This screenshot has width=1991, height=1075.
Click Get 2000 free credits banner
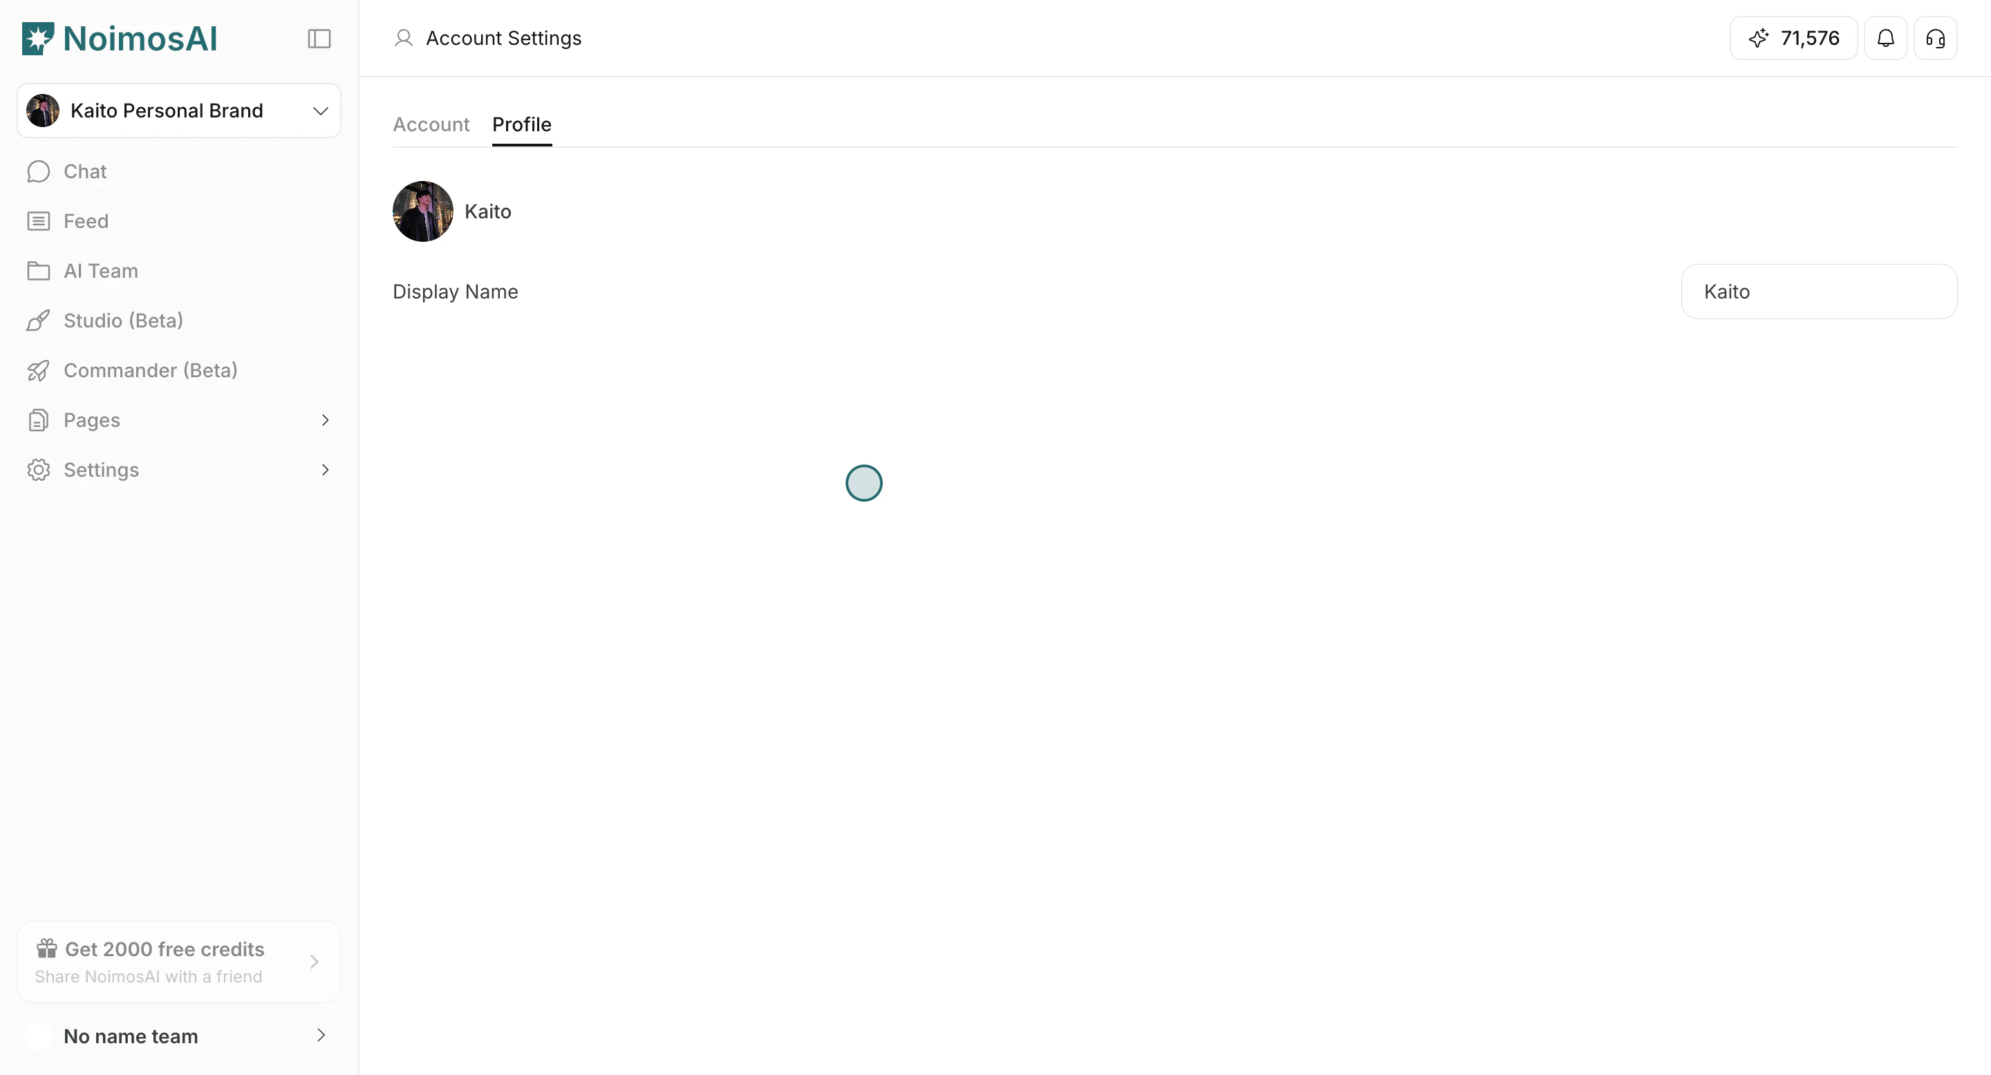(178, 962)
